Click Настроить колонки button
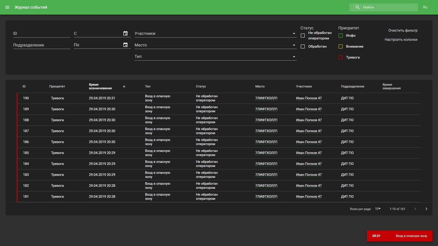Screen dimensions: 438x246 tap(401, 40)
